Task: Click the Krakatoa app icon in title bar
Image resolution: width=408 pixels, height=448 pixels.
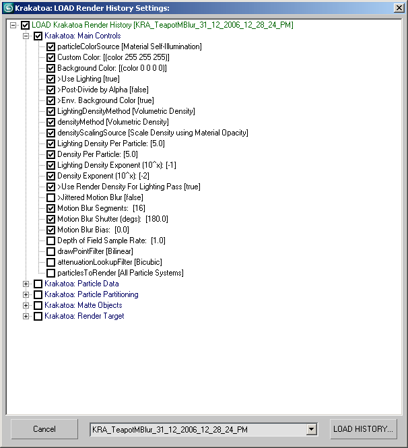Action: [x=8, y=7]
